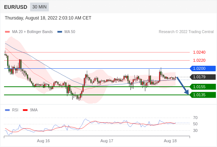Toggle the 9MA legend label
The width and height of the screenshot is (217, 147).
34,110
